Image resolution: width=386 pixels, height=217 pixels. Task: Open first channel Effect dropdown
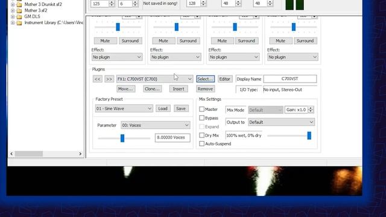tap(117, 57)
